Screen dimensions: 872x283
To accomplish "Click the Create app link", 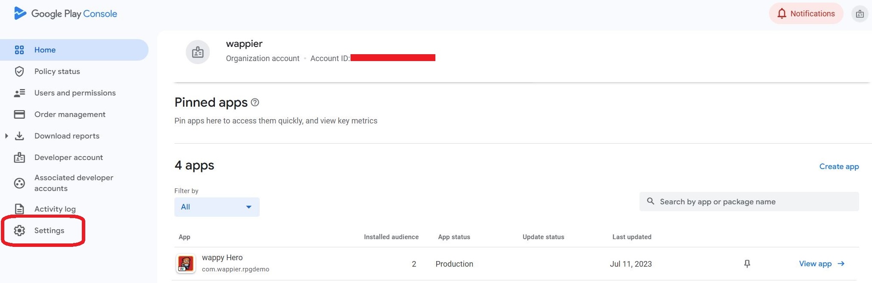I will [839, 166].
